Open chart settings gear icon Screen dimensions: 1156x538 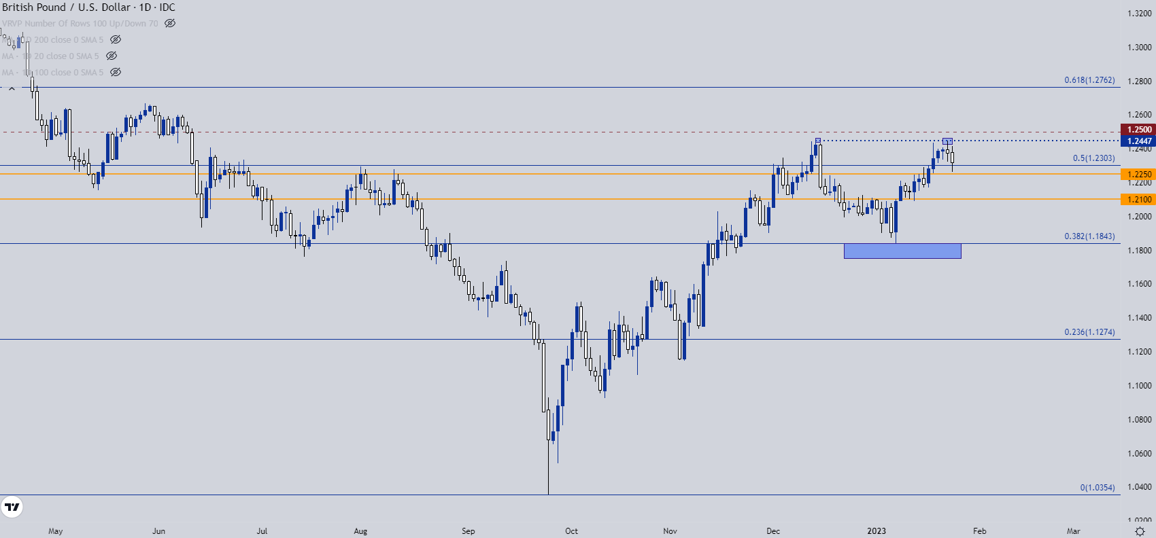pos(1140,531)
